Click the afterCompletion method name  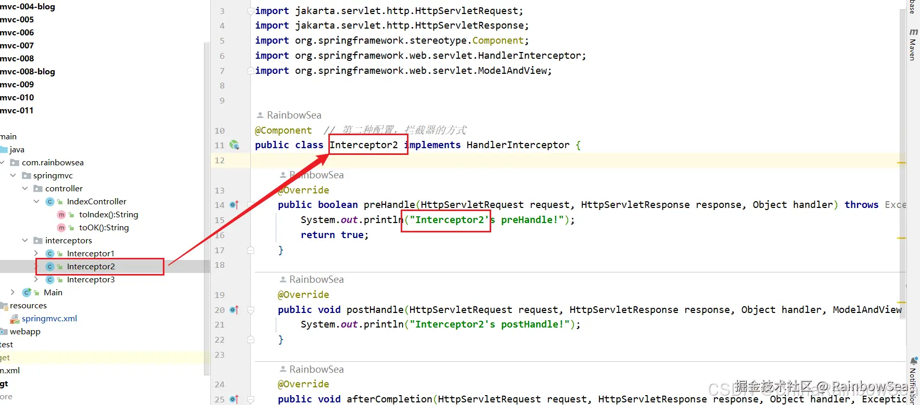[389, 399]
